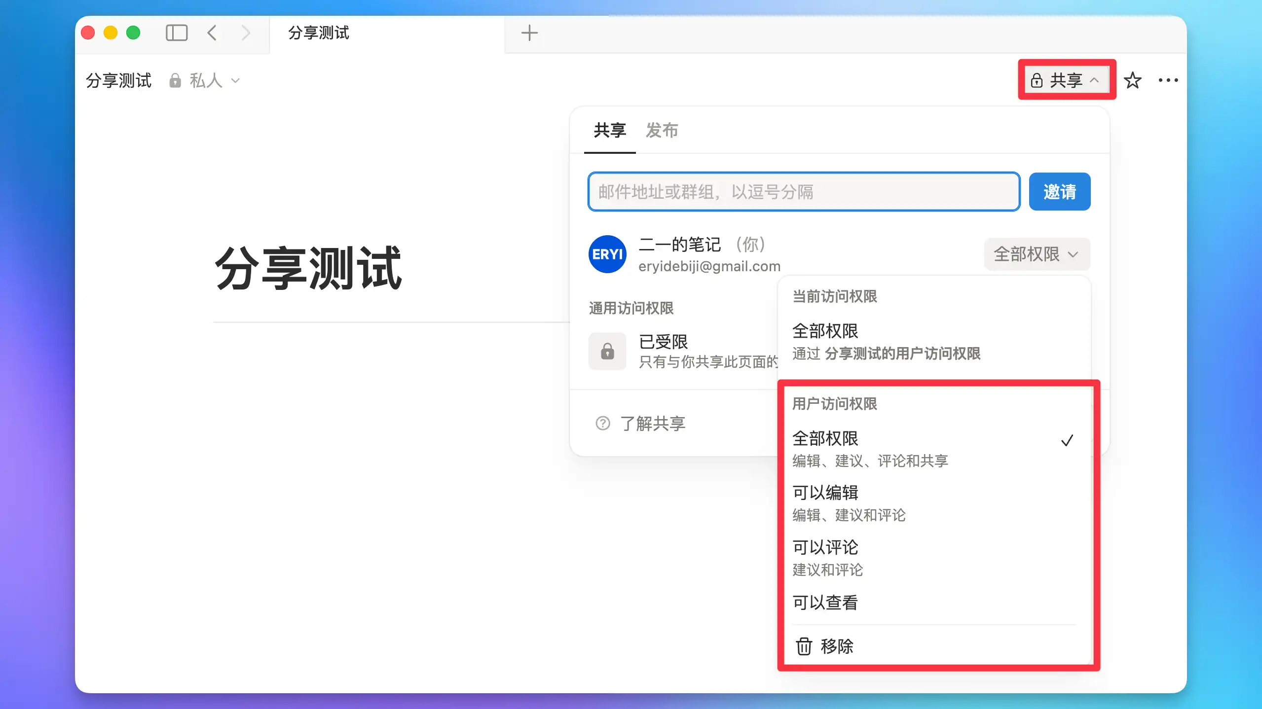This screenshot has height=709, width=1262.
Task: Expand the 私人 breadcrumb dropdown
Action: (205, 80)
